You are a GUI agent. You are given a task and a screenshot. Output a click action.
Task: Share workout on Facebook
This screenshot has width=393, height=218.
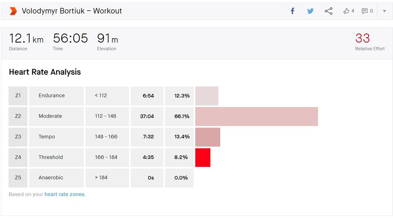292,11
